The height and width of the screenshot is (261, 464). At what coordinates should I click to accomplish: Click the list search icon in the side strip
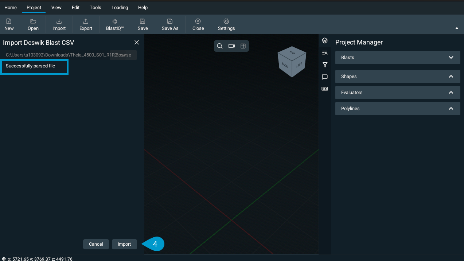point(325,53)
